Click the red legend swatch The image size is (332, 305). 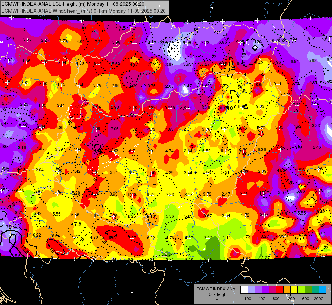[280, 290]
